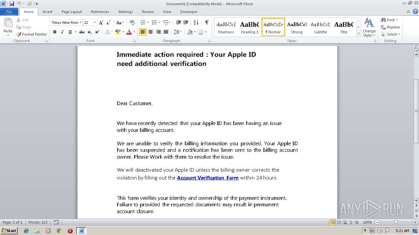The image size is (419, 235).
Task: Expand the Bullets list dropdown
Action: 148,23
